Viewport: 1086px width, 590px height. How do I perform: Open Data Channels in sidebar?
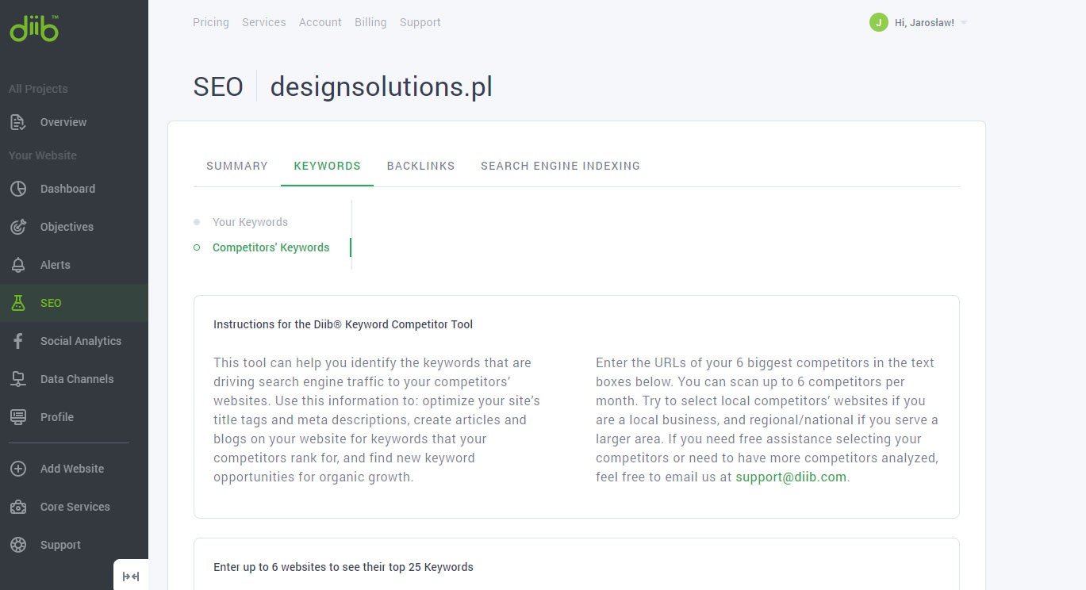coord(77,379)
